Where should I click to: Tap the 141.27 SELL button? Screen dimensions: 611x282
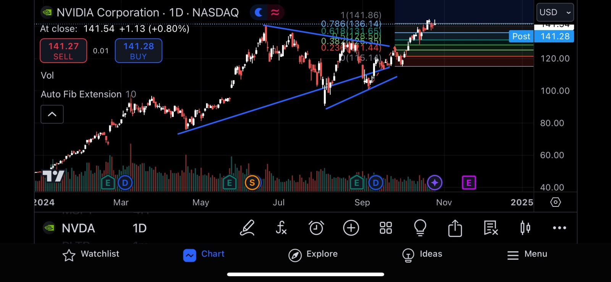pyautogui.click(x=63, y=50)
